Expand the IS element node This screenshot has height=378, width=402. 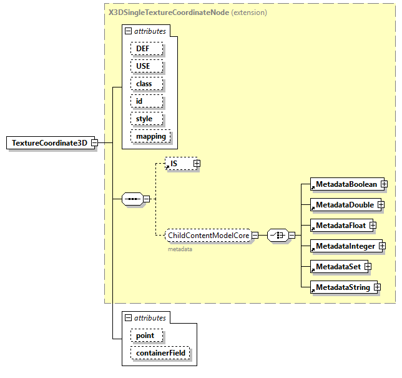click(x=197, y=164)
